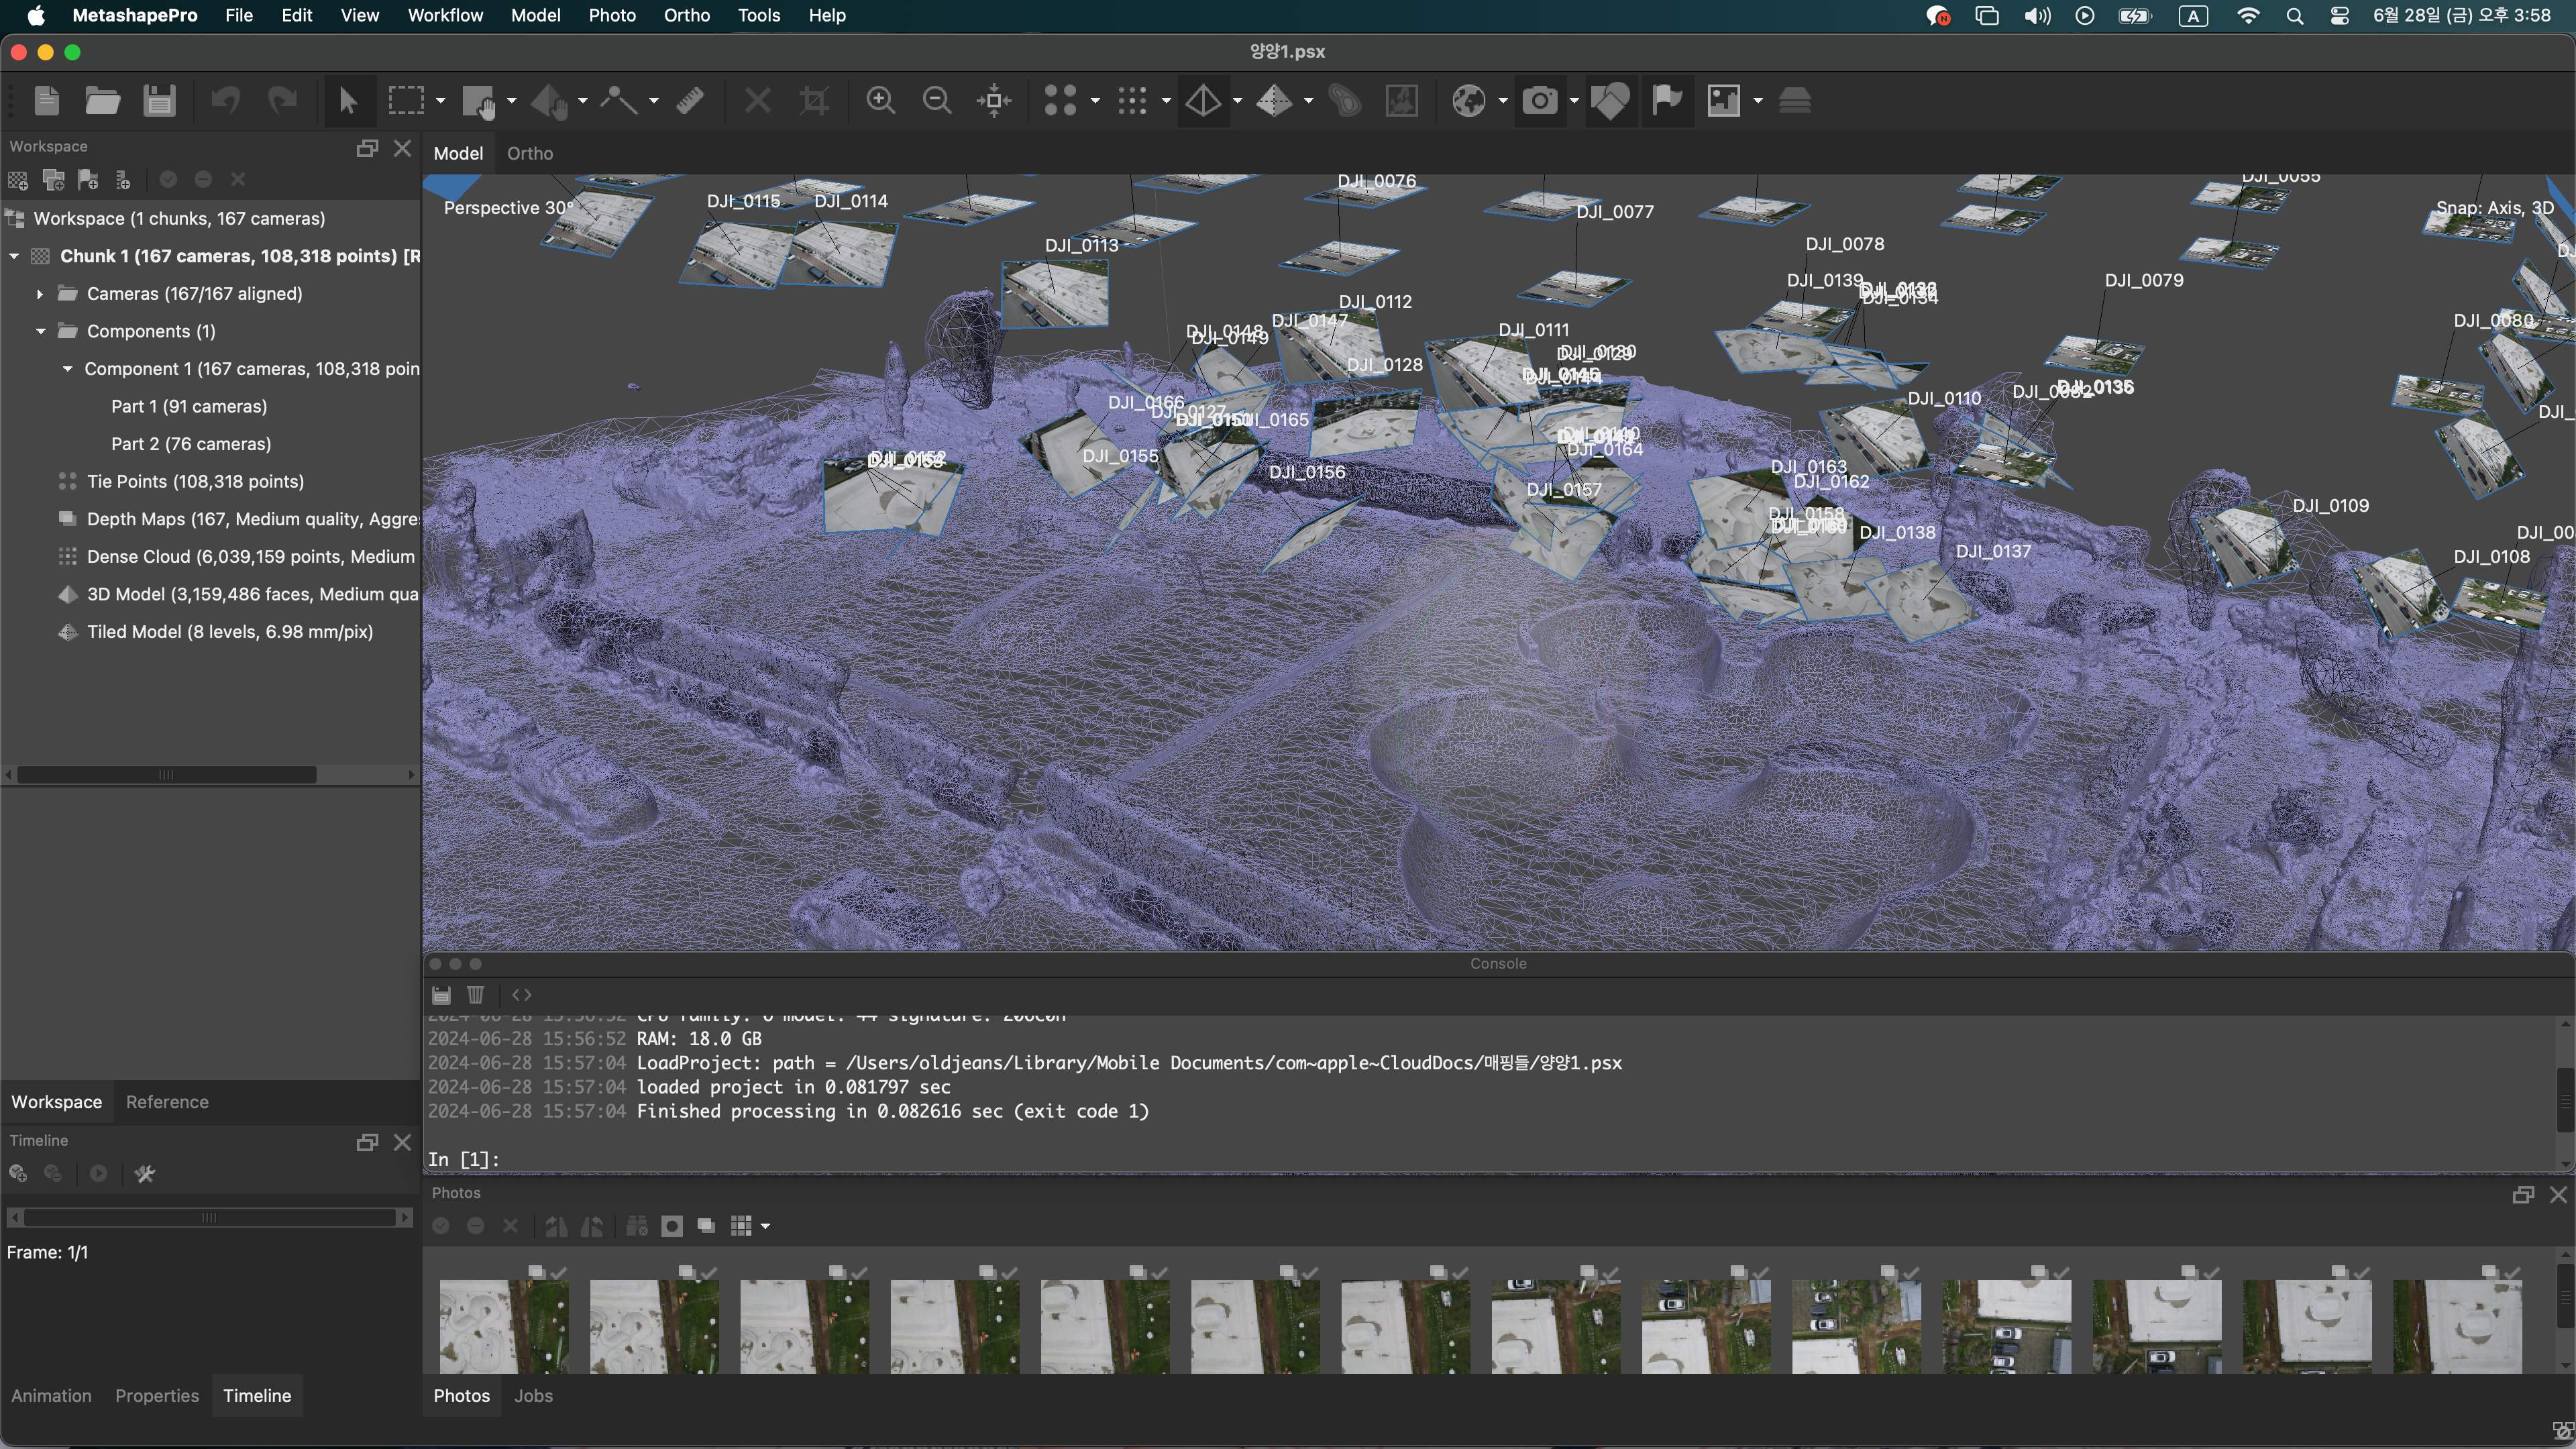This screenshot has height=1449, width=2576.
Task: Click the console script brackets icon
Action: click(x=522, y=995)
